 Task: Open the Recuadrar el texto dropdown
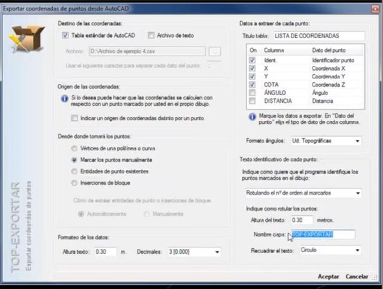(330, 250)
